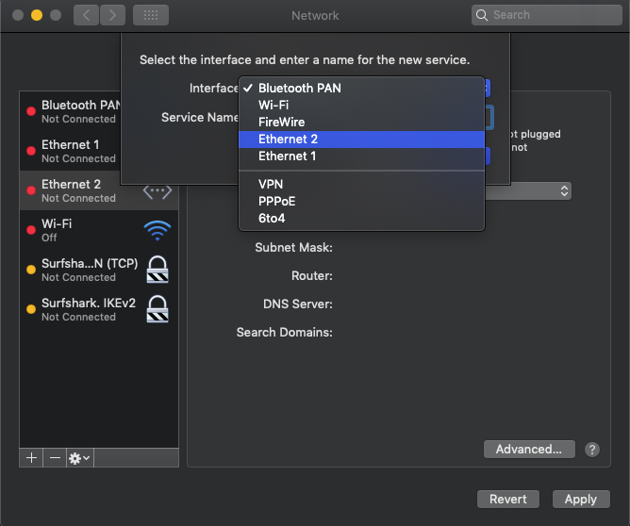Click the Revert button

(x=508, y=500)
